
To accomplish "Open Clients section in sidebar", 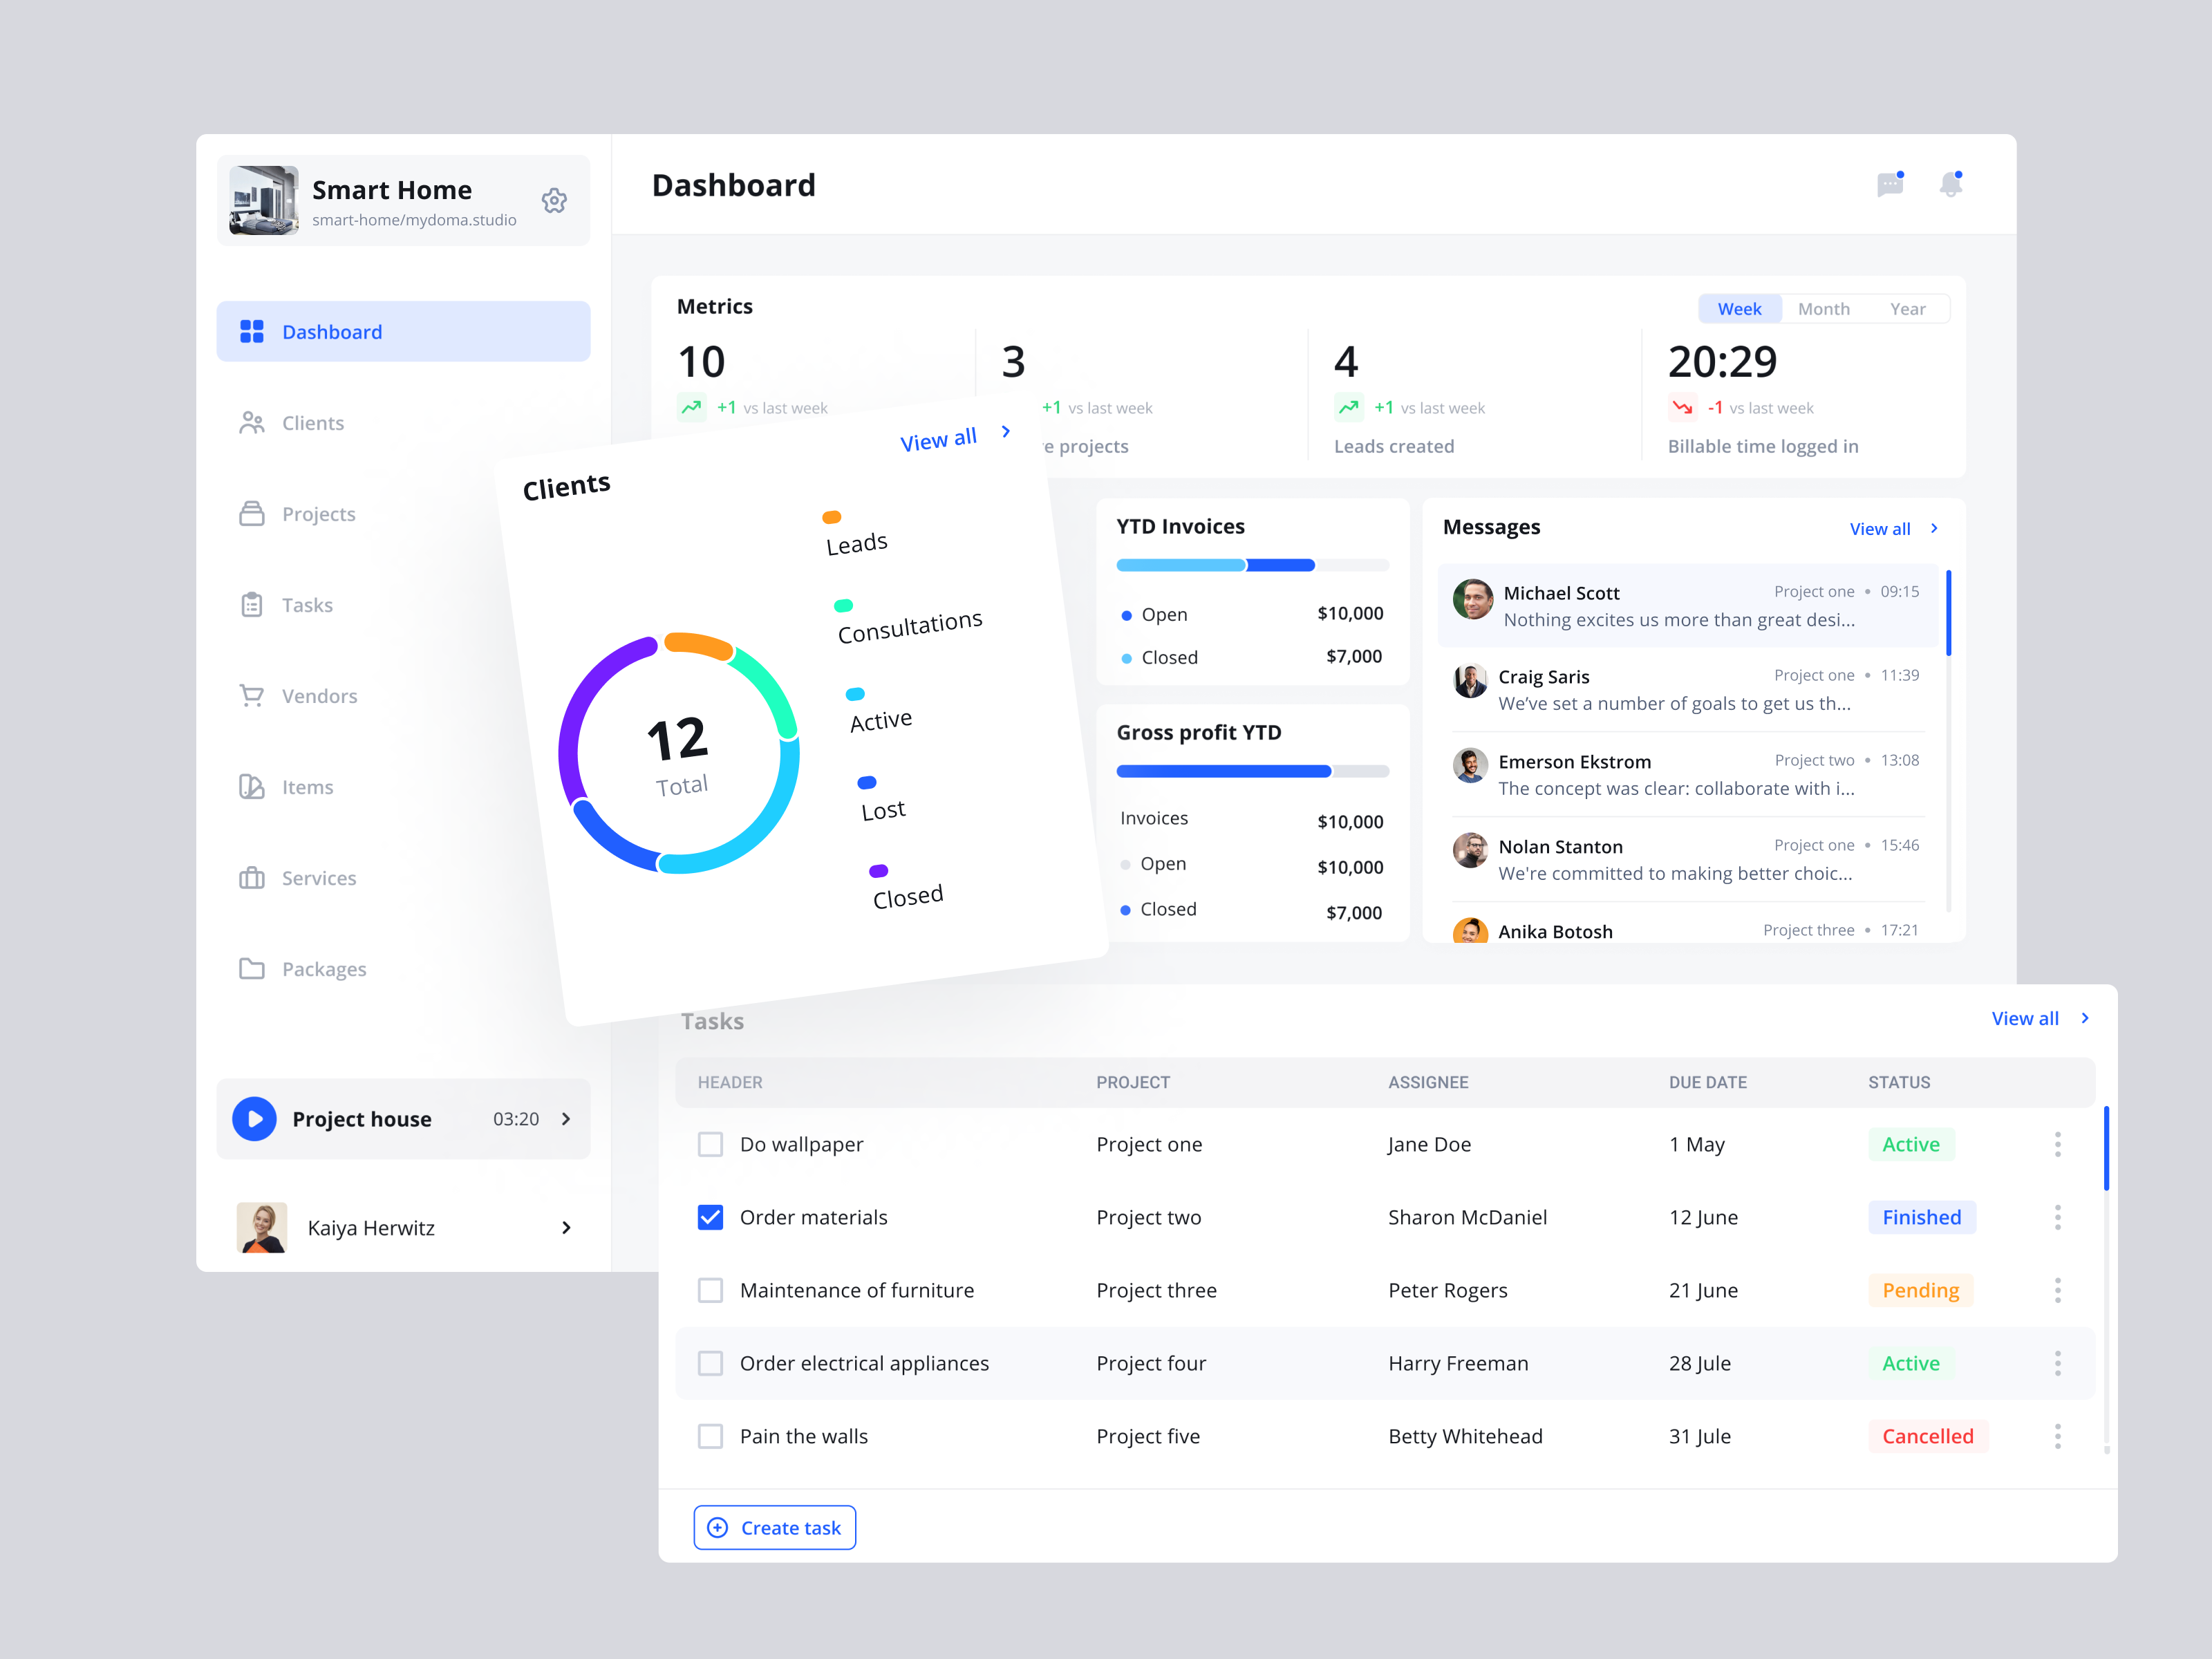I will pos(312,423).
